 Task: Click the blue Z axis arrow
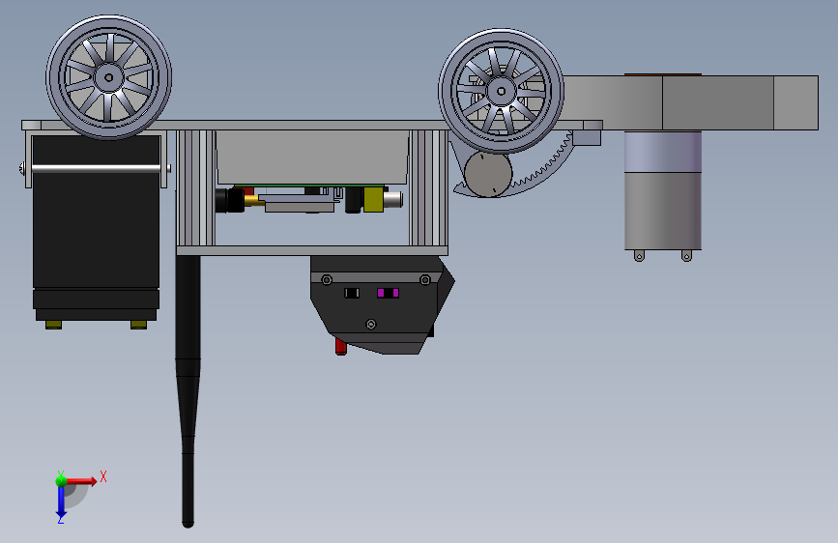pyautogui.click(x=61, y=502)
